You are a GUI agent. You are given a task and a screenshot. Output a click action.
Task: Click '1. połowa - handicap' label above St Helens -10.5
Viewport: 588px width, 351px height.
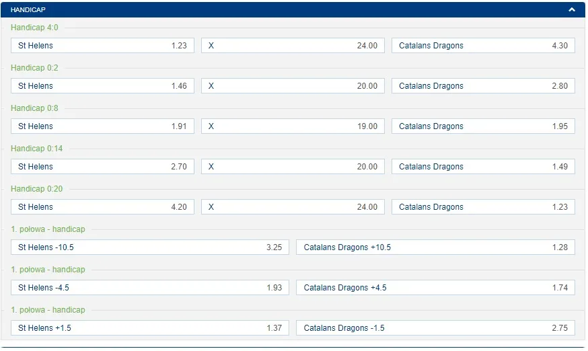pos(48,229)
